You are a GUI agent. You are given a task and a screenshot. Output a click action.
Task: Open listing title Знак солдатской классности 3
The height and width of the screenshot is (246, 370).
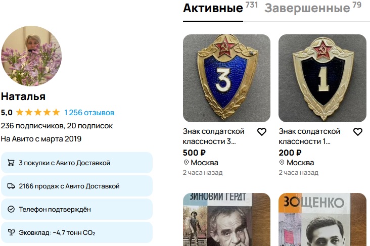[x=213, y=136]
